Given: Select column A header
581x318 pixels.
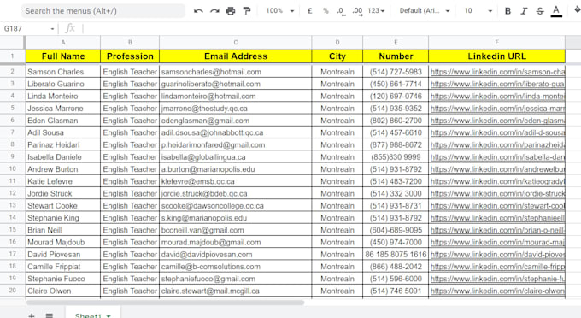Looking at the screenshot, I should click(63, 42).
